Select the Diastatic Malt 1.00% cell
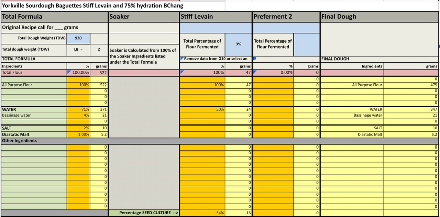Viewport: 440px width, 217px height. click(x=78, y=134)
